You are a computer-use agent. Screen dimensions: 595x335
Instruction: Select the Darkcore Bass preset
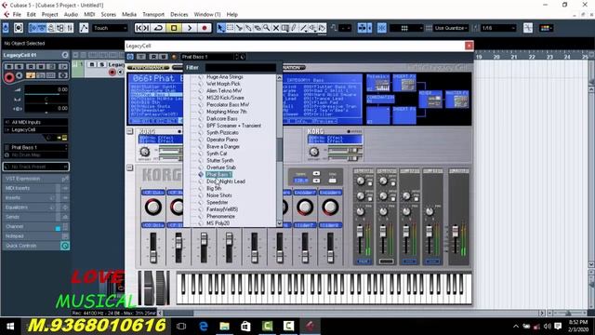pos(221,118)
